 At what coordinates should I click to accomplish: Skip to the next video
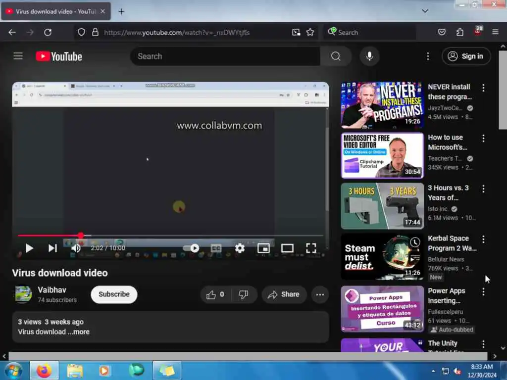52,248
